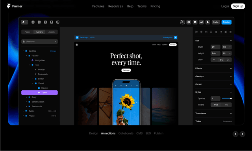The image size is (252, 151).
Task: Click the Width 1fr input field
Action: [215, 47]
